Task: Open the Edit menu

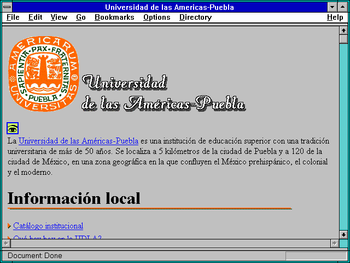Action: click(x=35, y=17)
